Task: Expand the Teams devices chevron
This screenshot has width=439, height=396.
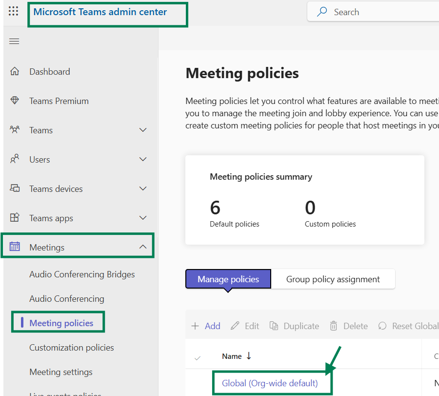Action: [x=143, y=188]
